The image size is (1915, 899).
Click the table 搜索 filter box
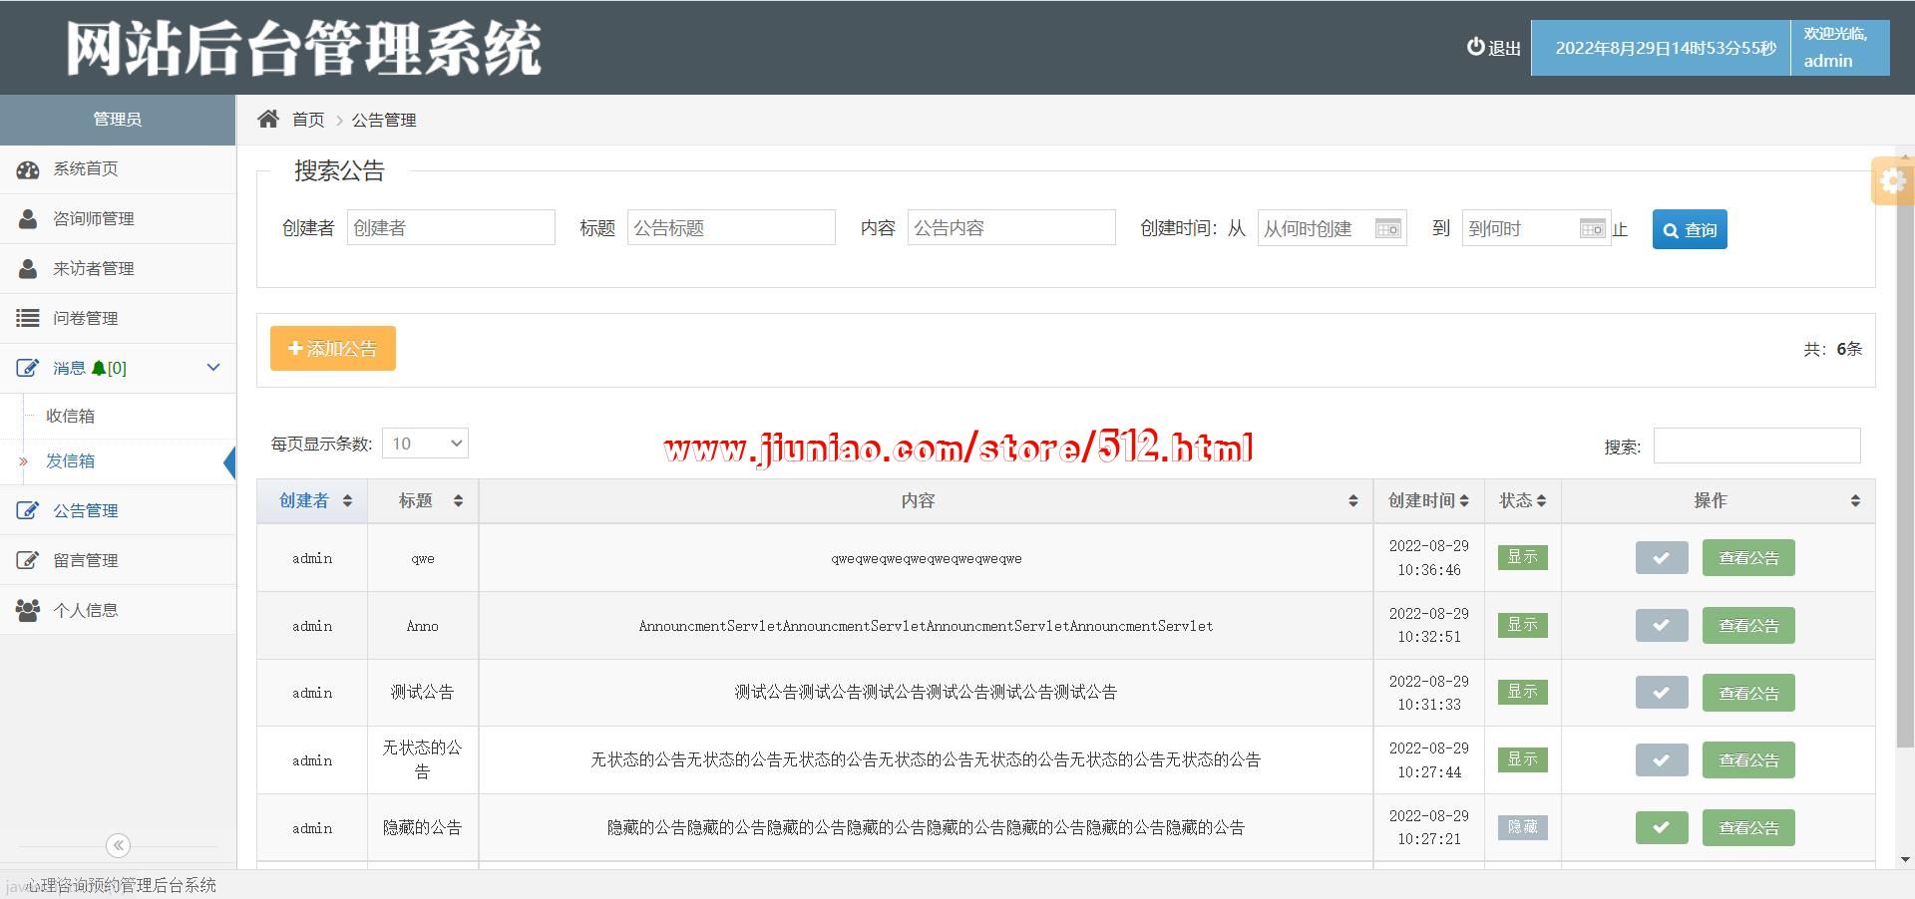(x=1756, y=446)
